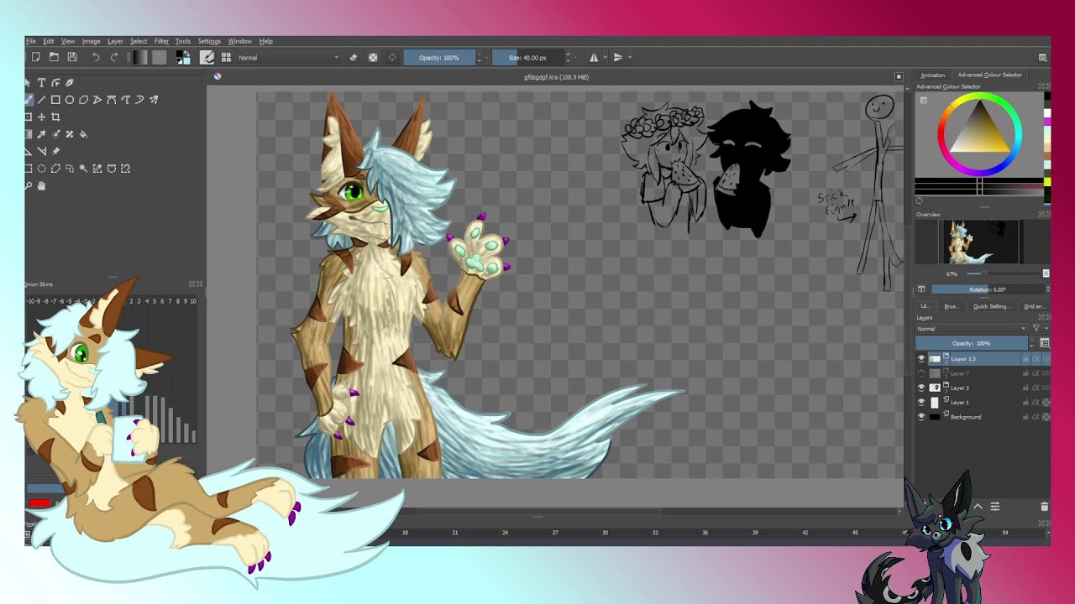Save the document icon
The width and height of the screenshot is (1075, 604).
click(x=72, y=57)
